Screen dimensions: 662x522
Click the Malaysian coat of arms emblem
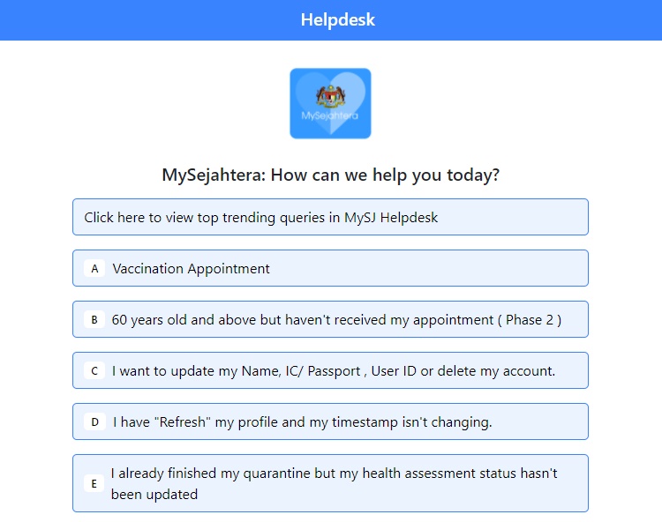pos(331,97)
